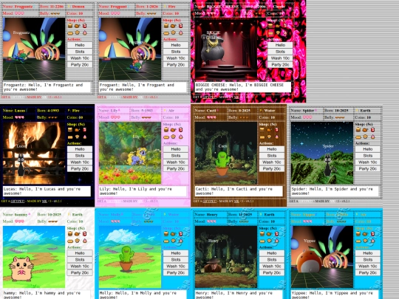Say Hello to Frogpantz
The height and width of the screenshot is (299, 399).
click(80, 45)
